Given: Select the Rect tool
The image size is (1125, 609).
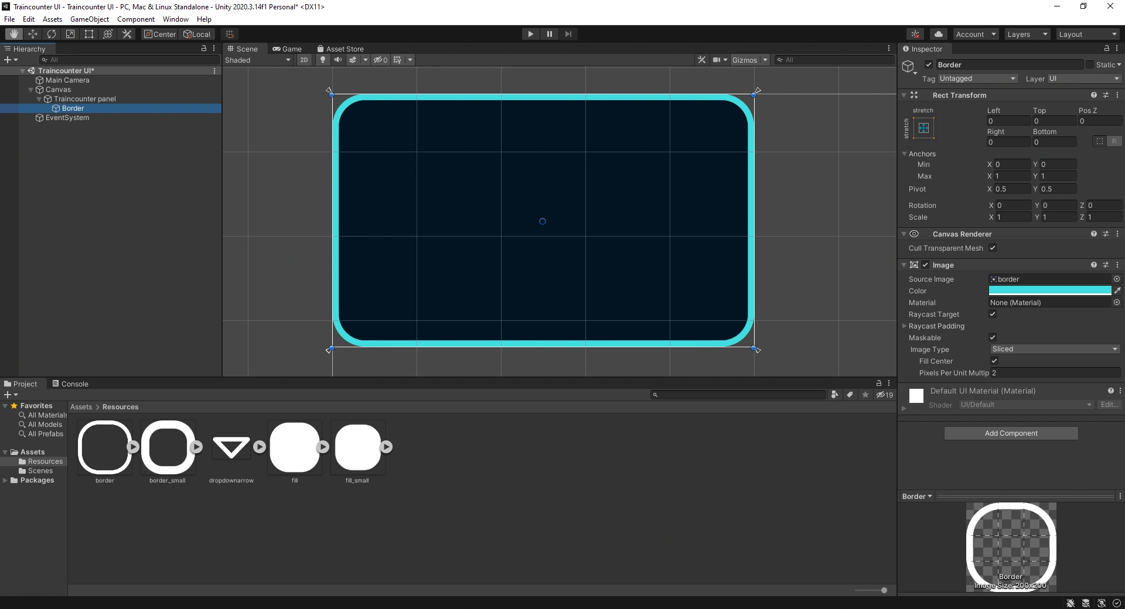Looking at the screenshot, I should coord(89,34).
